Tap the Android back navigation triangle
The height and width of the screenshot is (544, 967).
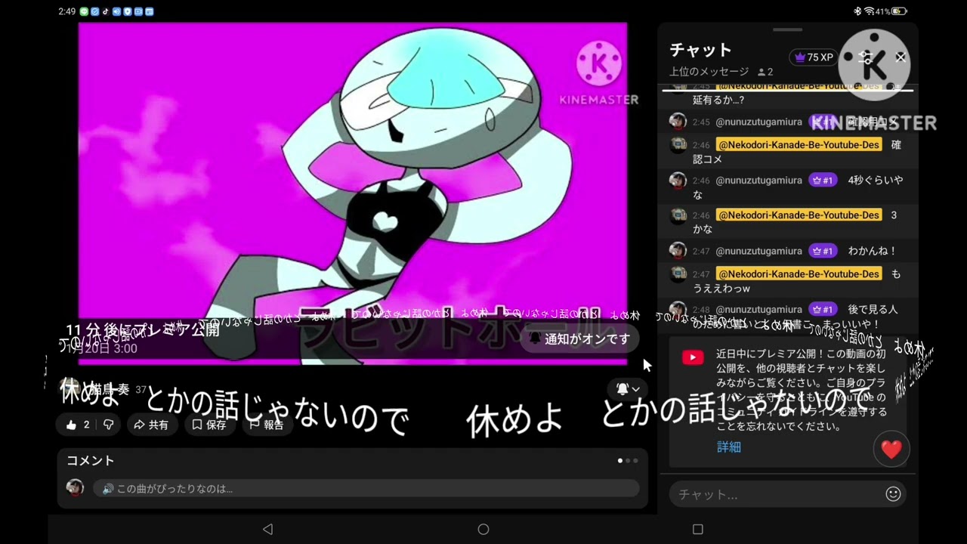(267, 529)
